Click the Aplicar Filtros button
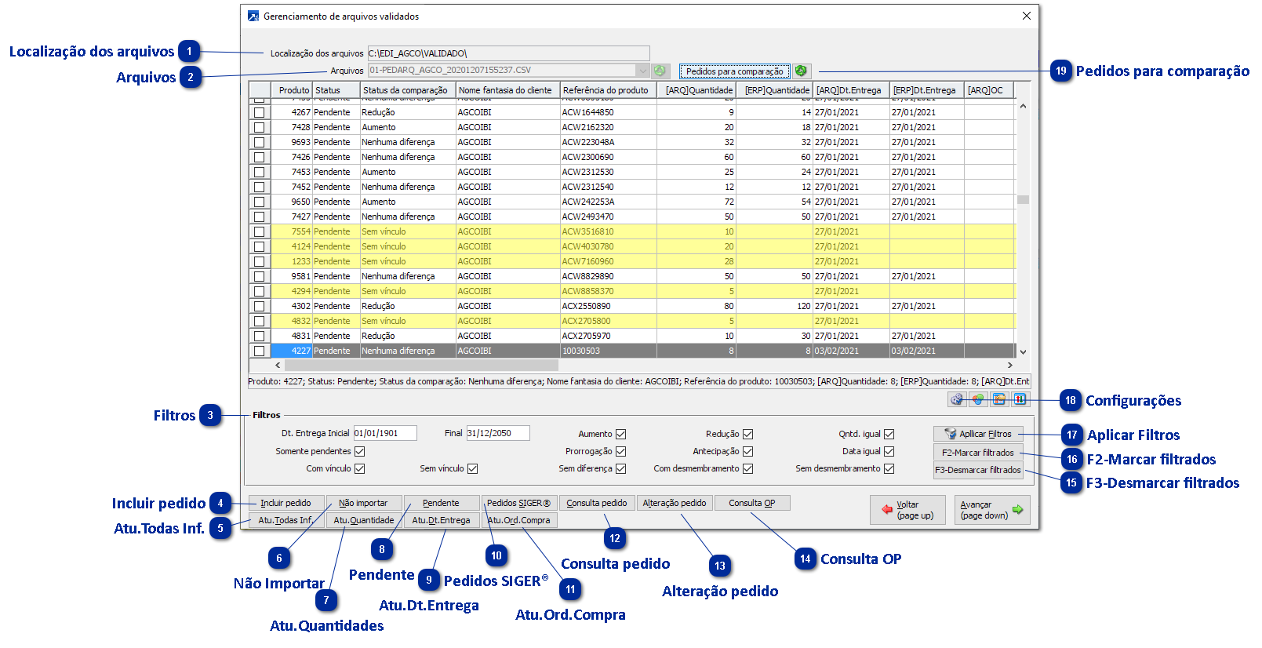The width and height of the screenshot is (1262, 648). coord(977,434)
